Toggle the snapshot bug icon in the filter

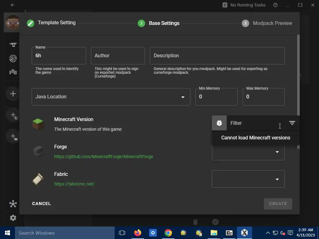pyautogui.click(x=219, y=123)
